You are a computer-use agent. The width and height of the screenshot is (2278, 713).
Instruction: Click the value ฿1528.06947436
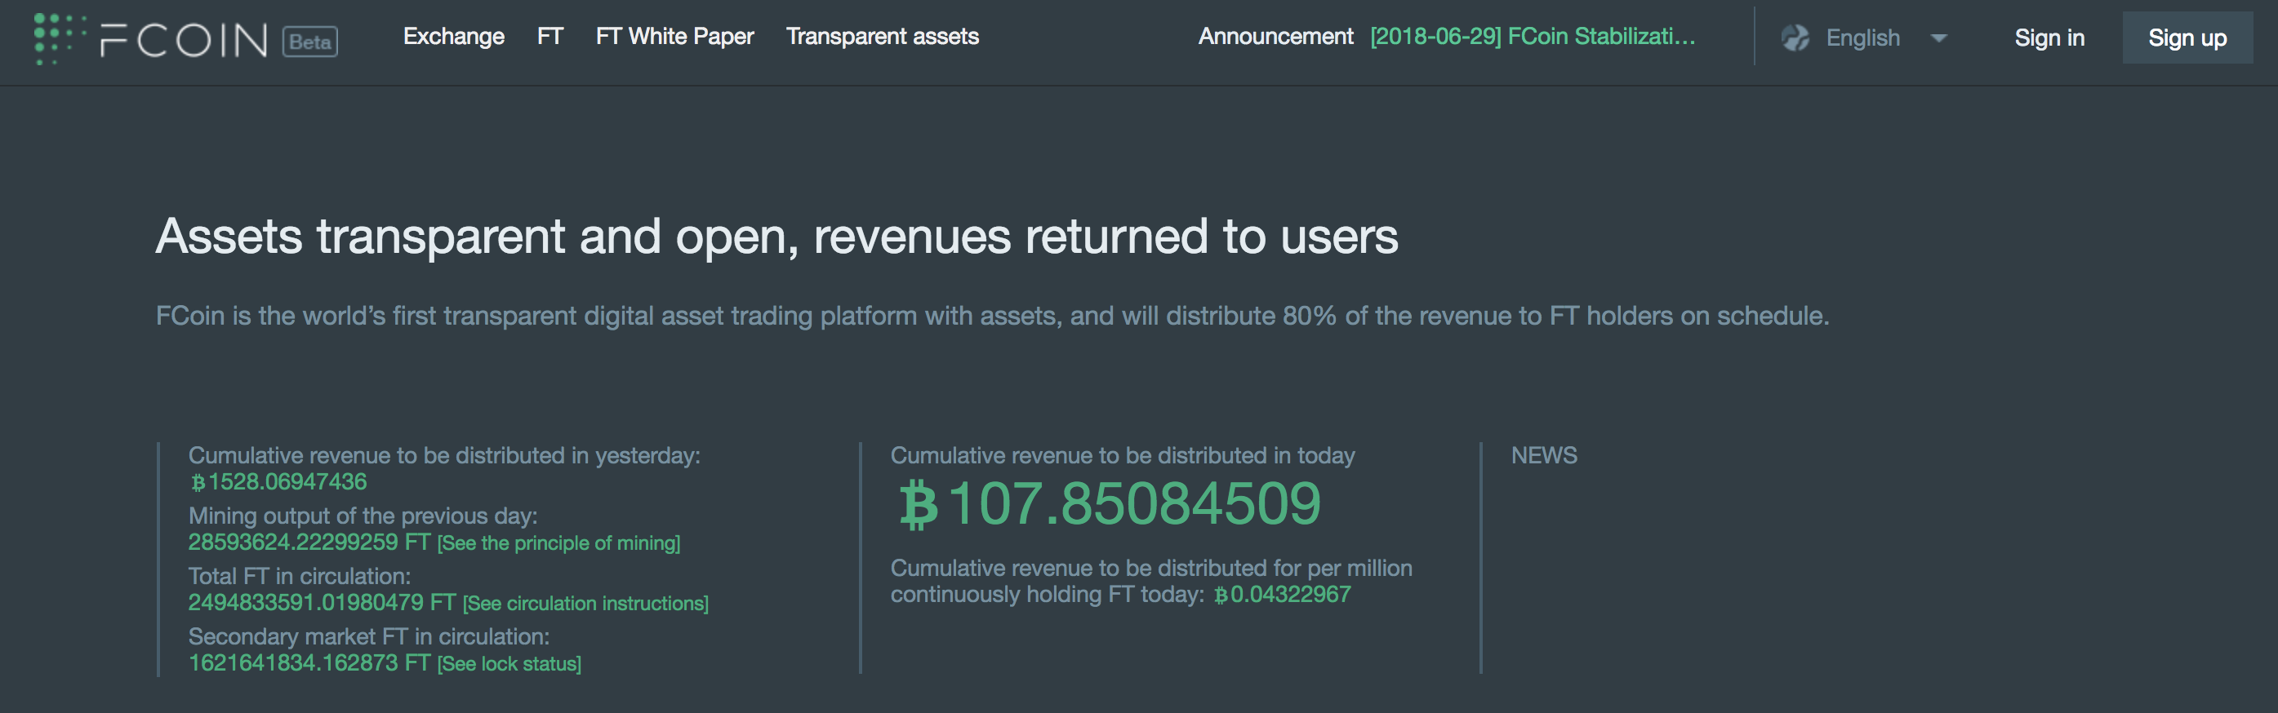[278, 481]
